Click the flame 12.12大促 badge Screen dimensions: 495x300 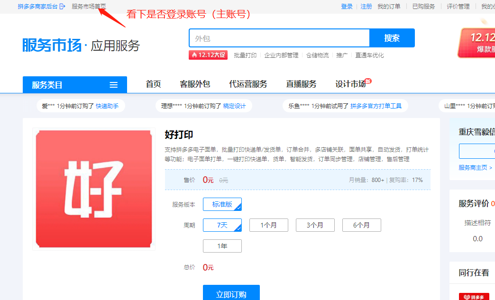(x=208, y=55)
